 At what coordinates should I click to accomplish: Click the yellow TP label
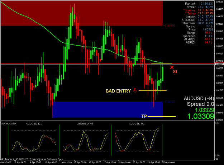coord(144,116)
